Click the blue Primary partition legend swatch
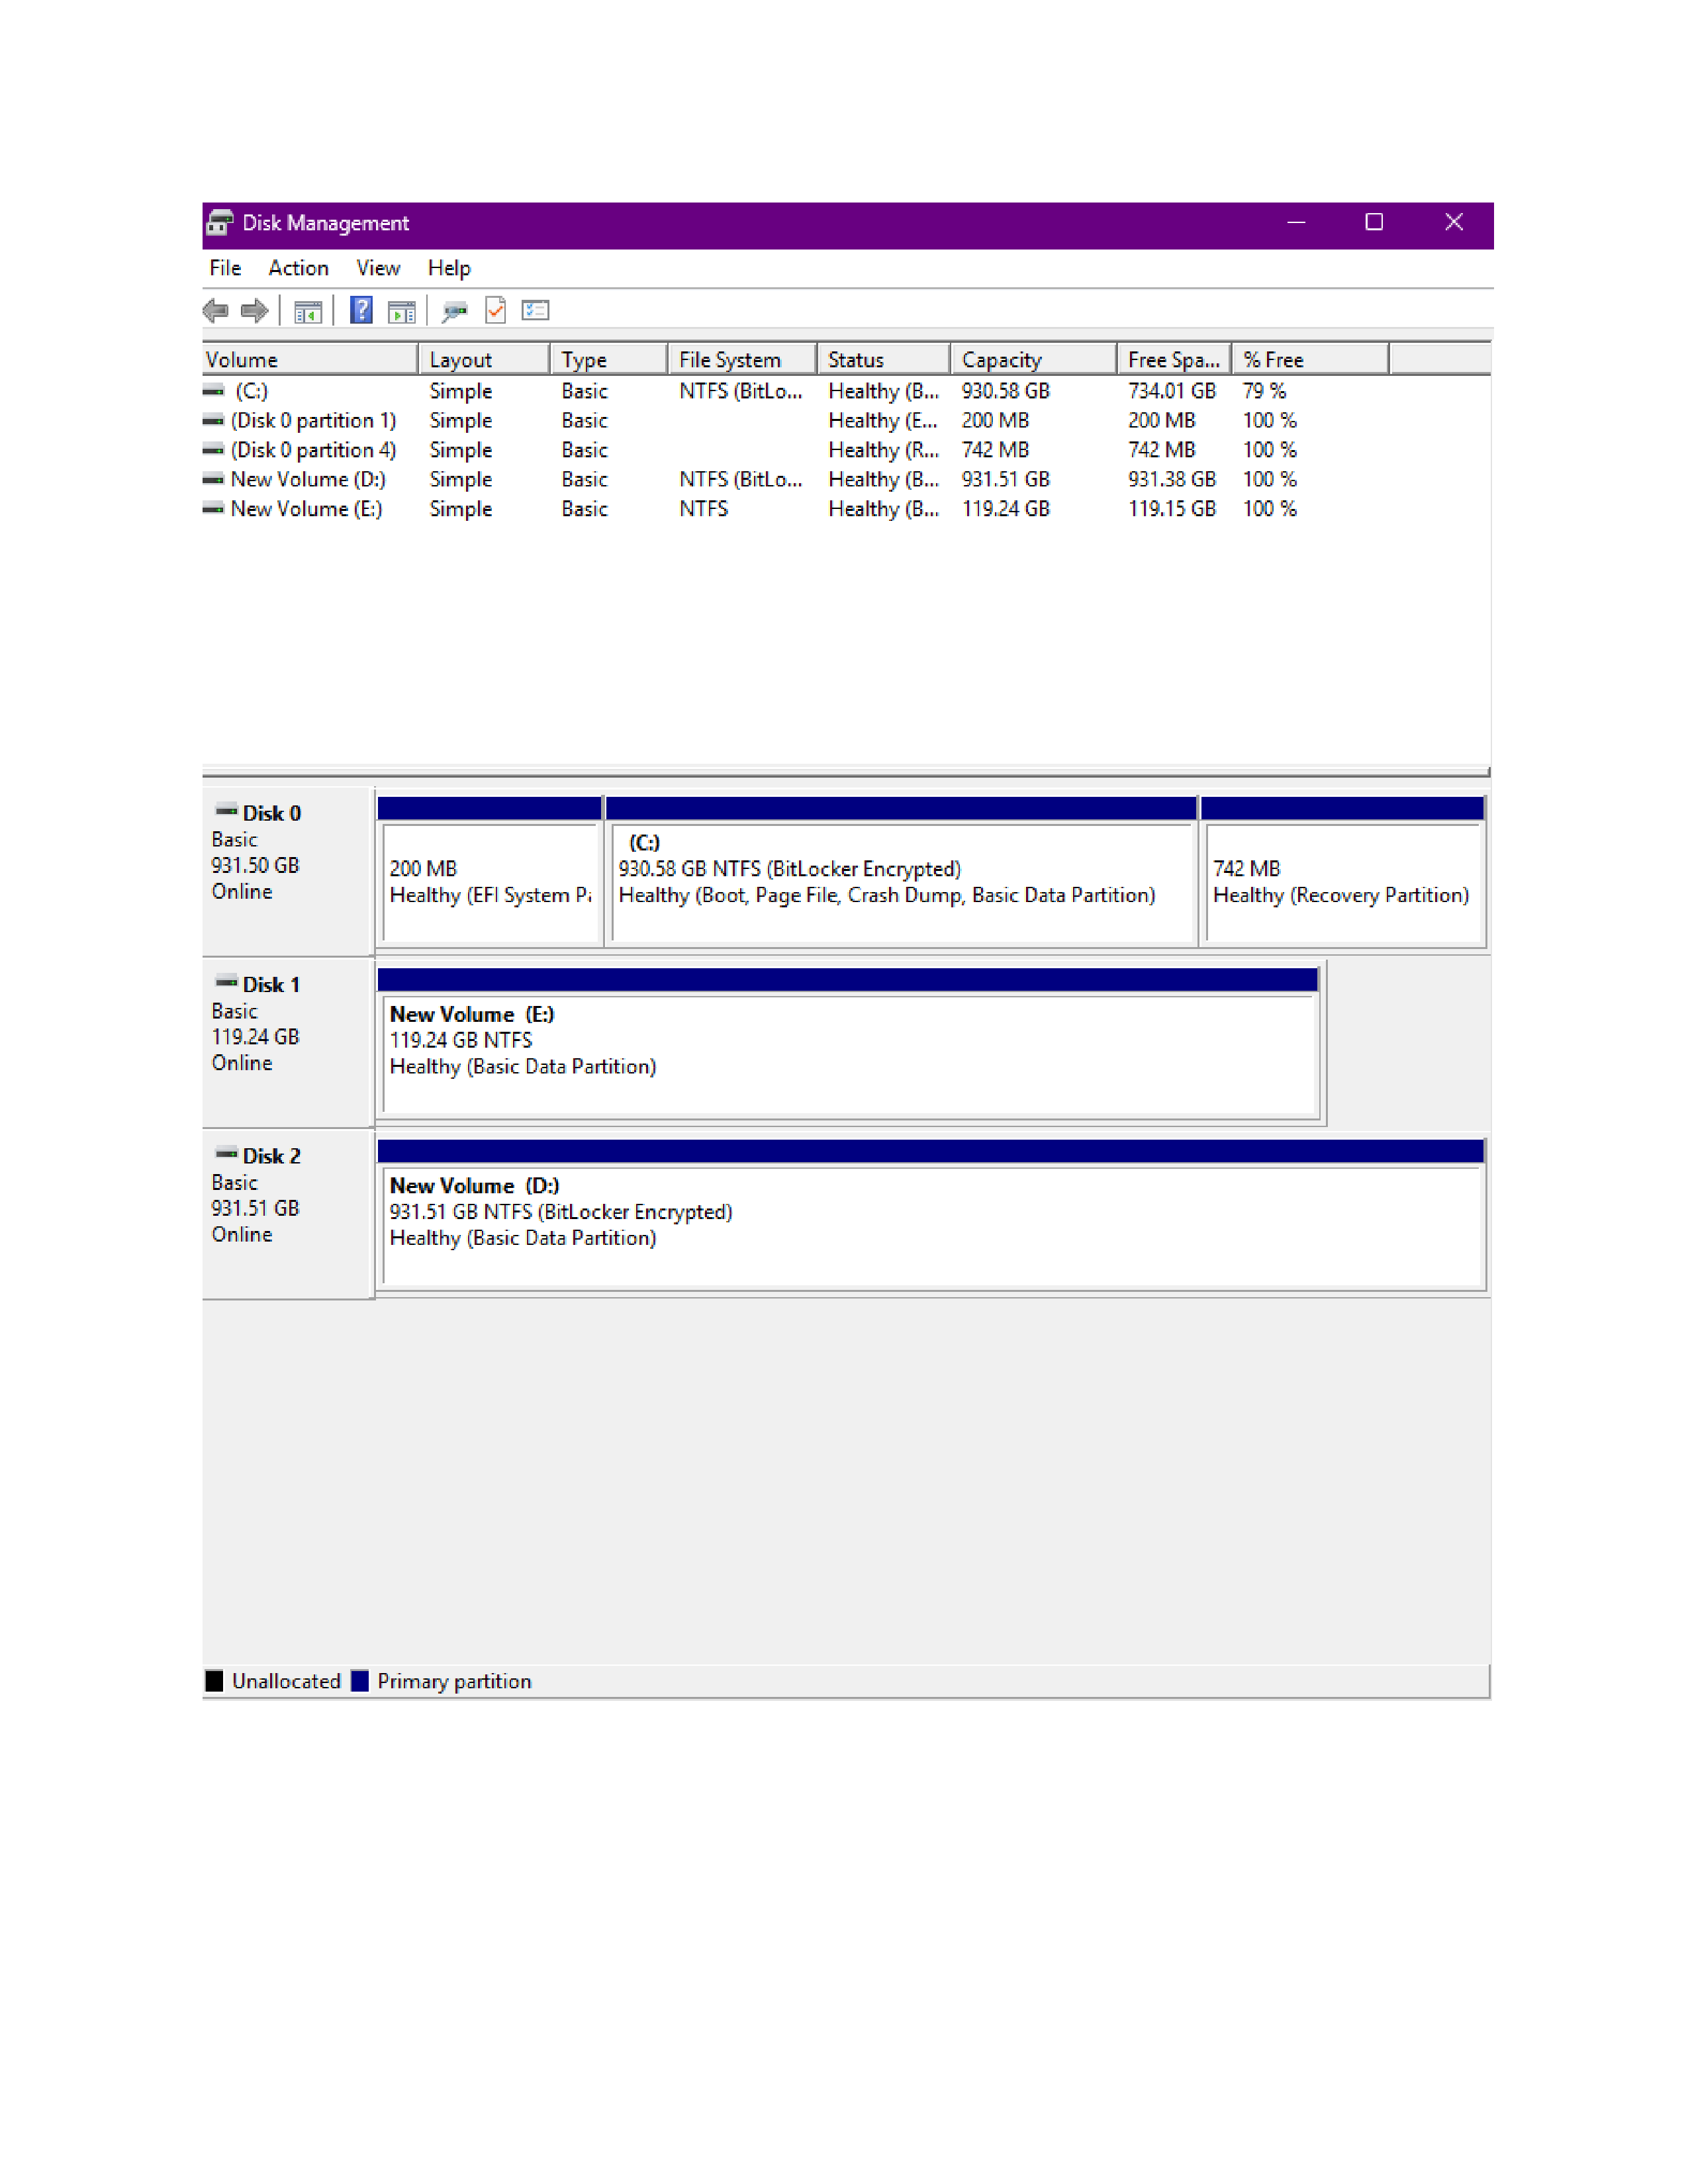This screenshot has width=1688, height=2184. pos(360,1682)
